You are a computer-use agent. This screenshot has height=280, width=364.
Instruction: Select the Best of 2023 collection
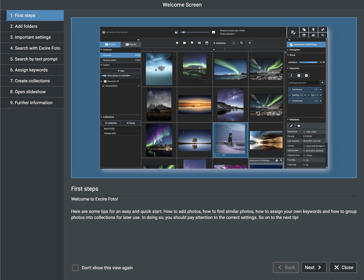click(x=110, y=128)
